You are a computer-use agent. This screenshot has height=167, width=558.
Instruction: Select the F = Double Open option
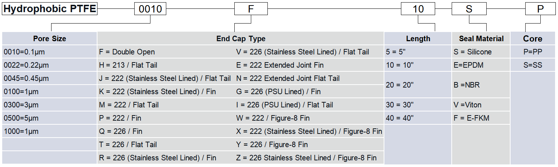pyautogui.click(x=127, y=52)
